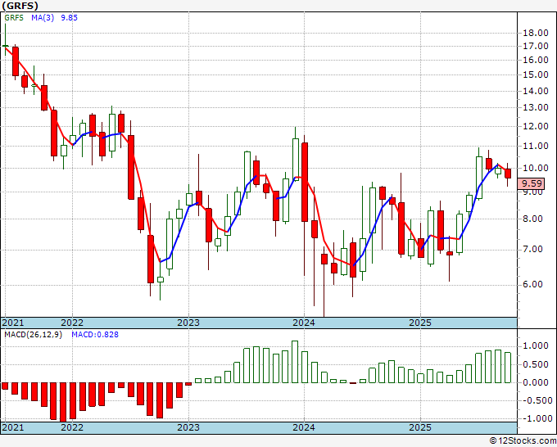Click the 2023 label on price chart axis

tap(188, 323)
